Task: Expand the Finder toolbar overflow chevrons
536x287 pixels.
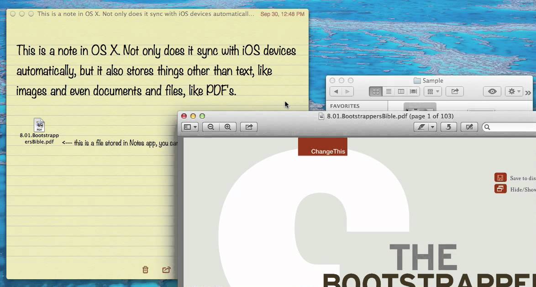Action: [528, 92]
